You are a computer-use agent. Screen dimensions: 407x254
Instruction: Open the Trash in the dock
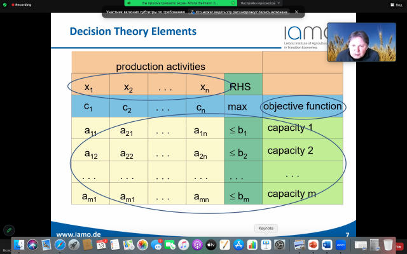click(388, 245)
